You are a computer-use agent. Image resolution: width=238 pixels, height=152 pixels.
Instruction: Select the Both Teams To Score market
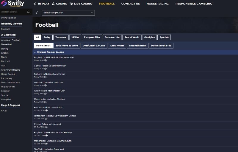click(x=67, y=46)
